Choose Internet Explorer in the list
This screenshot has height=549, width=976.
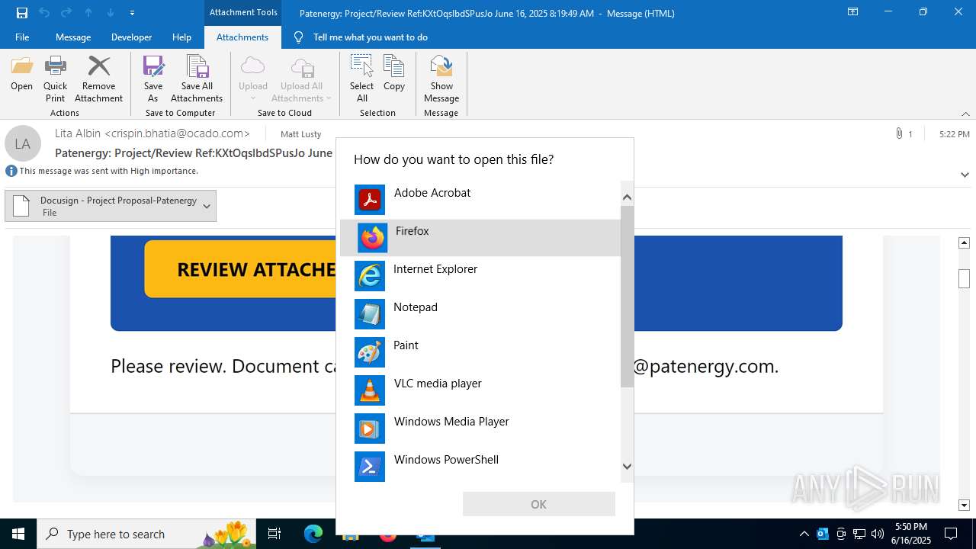(480, 276)
